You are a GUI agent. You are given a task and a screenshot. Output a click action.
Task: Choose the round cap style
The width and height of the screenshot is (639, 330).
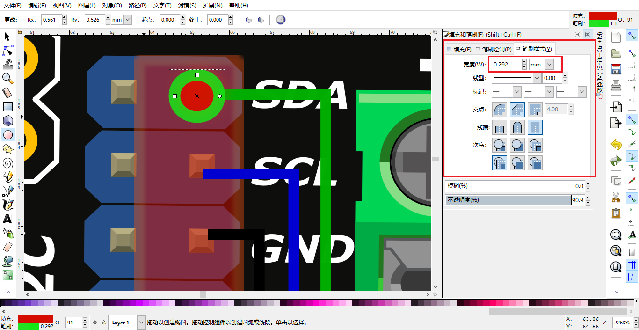[x=517, y=127]
